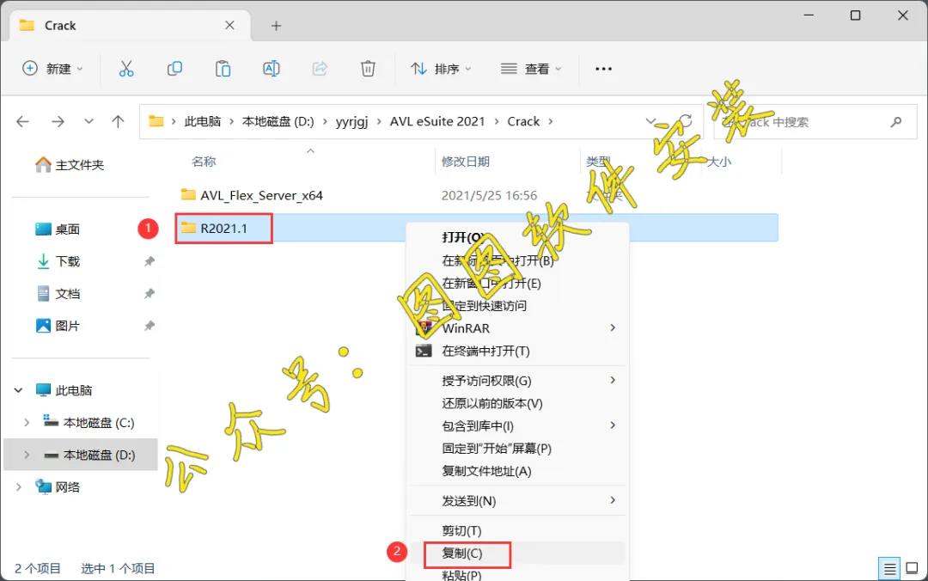Close the Crack tab
The image size is (928, 581).
229,26
